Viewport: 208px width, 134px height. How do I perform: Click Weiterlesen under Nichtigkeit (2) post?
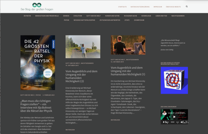[x=70, y=130]
